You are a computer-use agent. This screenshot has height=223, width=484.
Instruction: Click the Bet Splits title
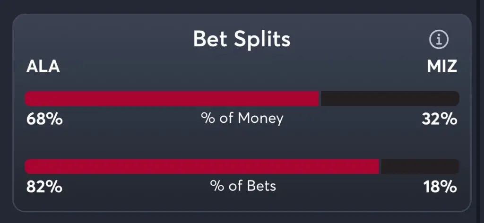[242, 40]
